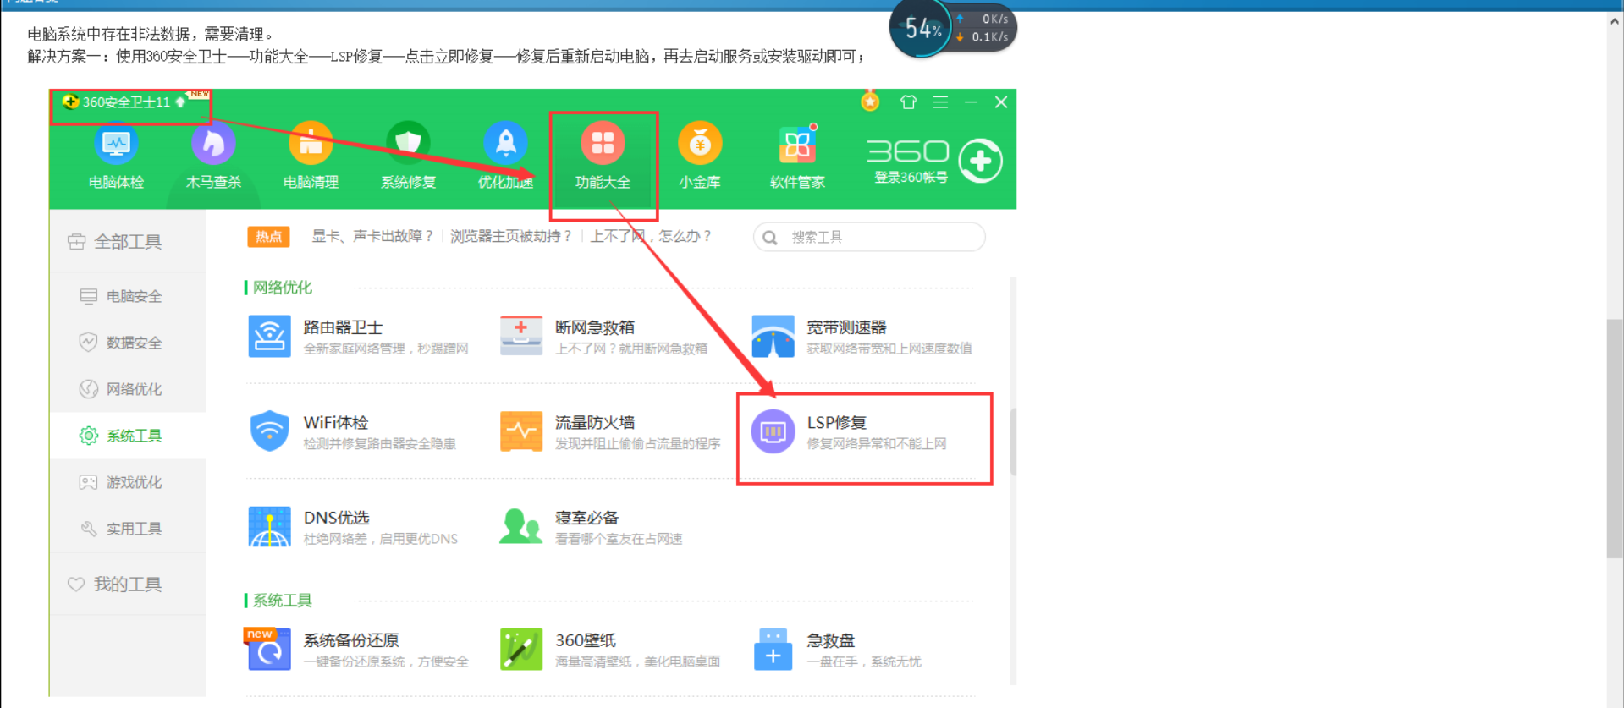Select 游戏优化 category in sidebar
The image size is (1624, 708).
[128, 482]
